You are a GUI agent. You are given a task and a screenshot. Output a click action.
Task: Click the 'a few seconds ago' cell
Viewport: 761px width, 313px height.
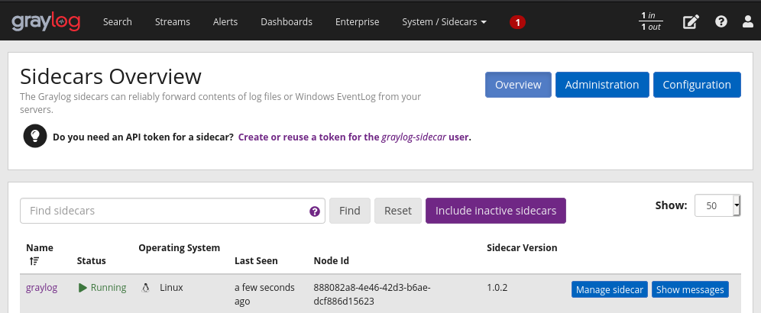264,295
